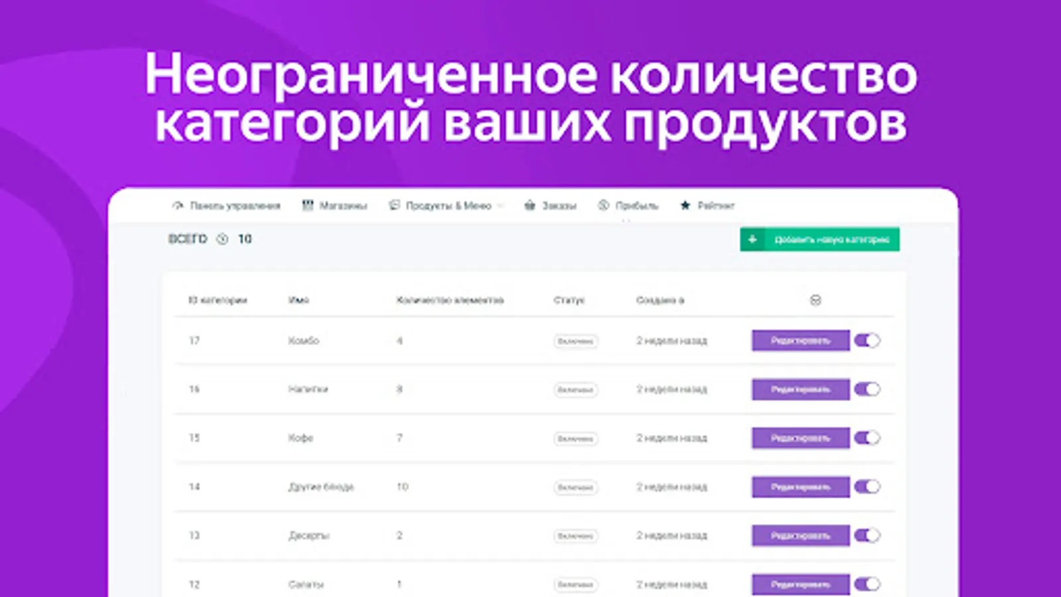This screenshot has width=1061, height=597.
Task: Select the Напитки category name
Action: (308, 389)
